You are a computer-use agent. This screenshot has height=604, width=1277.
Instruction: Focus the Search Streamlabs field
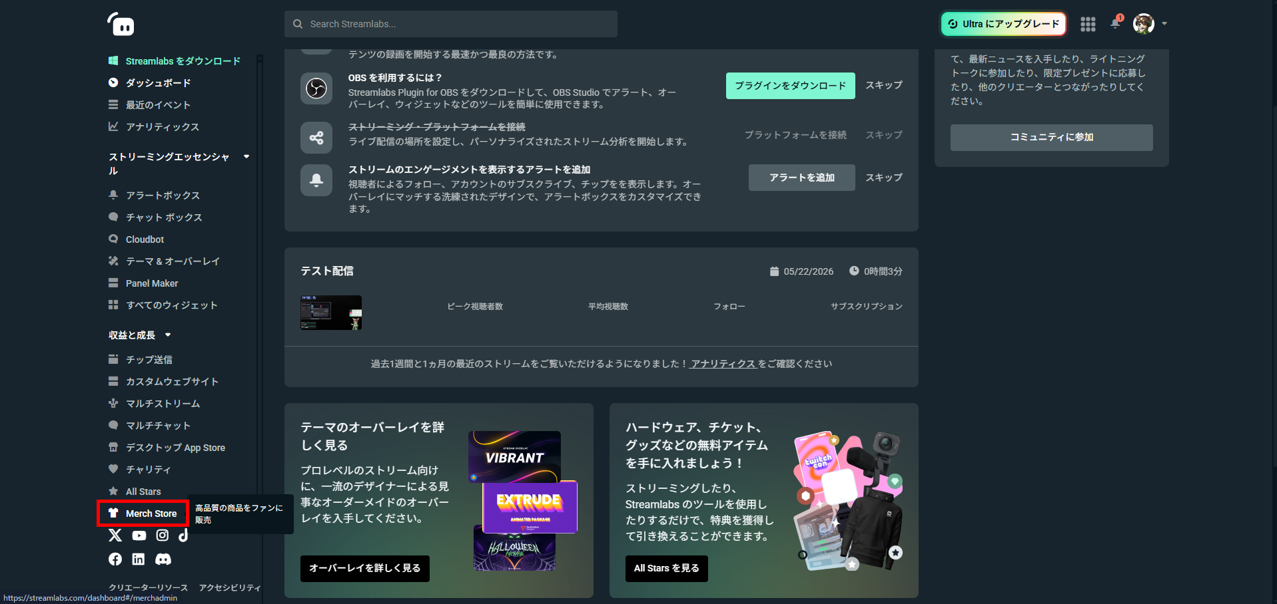[451, 24]
